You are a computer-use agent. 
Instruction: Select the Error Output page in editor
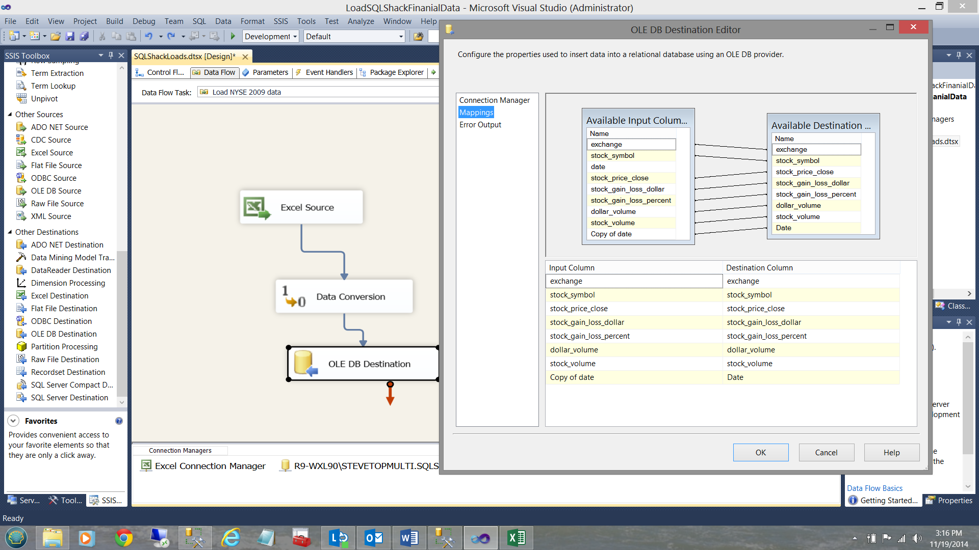(x=480, y=125)
